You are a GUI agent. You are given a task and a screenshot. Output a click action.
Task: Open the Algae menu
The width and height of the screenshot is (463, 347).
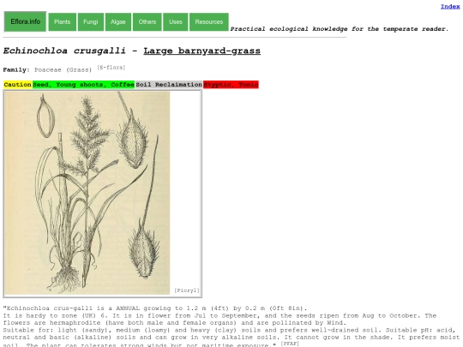click(x=118, y=21)
